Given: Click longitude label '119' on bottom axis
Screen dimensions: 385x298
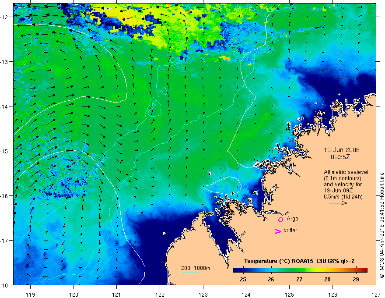Looking at the screenshot, I should tap(30, 294).
